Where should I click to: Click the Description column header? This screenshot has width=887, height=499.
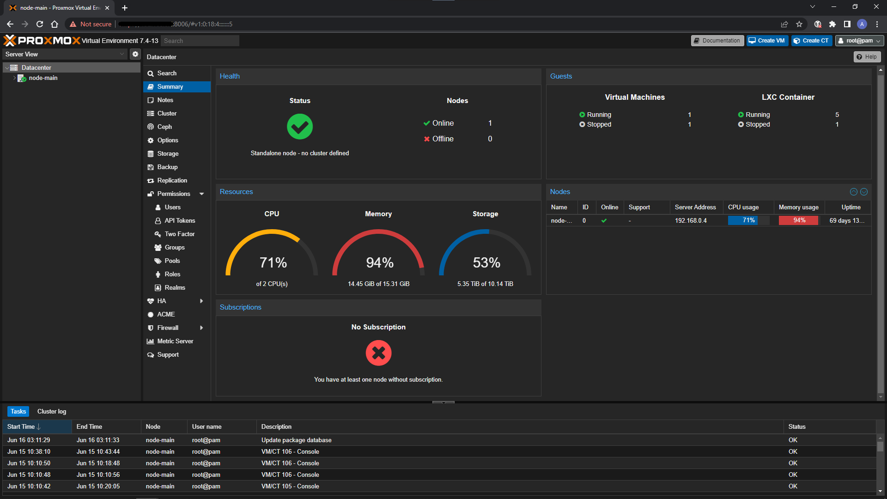click(520, 426)
